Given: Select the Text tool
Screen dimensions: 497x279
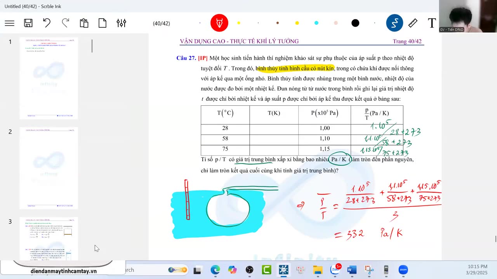Looking at the screenshot, I should (x=432, y=23).
